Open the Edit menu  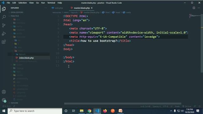pos(14,3)
